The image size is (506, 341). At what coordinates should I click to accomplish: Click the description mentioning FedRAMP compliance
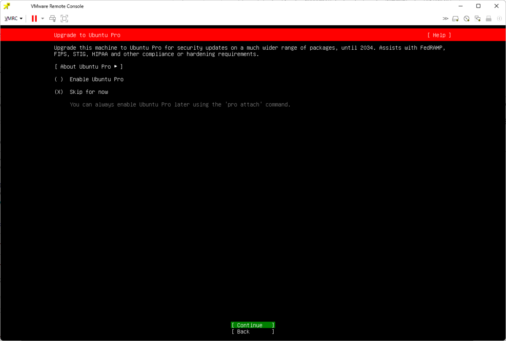[x=250, y=51]
